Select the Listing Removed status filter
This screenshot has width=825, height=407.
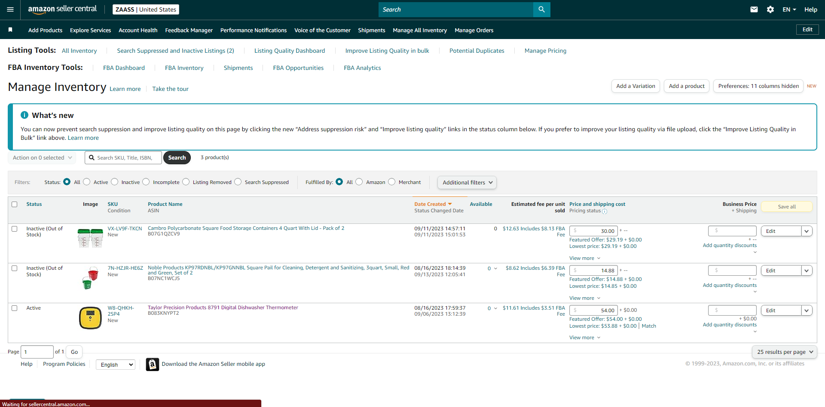click(x=186, y=182)
